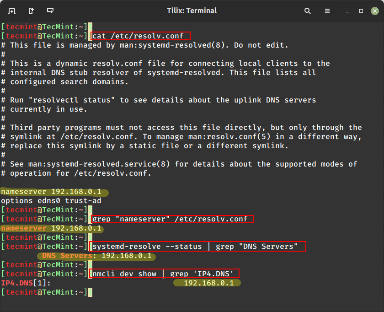Add a terminal below

pos(50,11)
